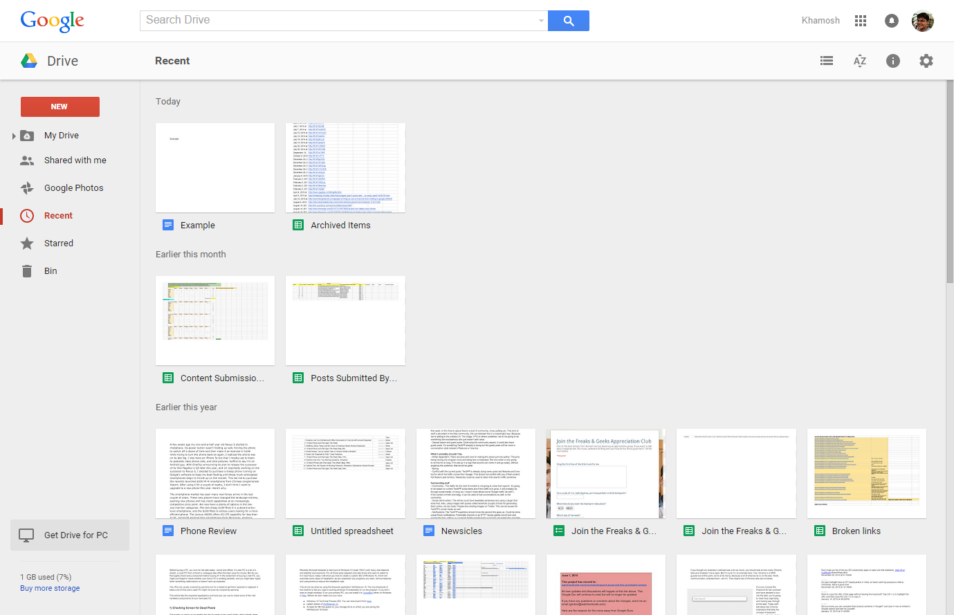Open the account profile picture
The height and width of the screenshot is (615, 954).
click(x=923, y=21)
